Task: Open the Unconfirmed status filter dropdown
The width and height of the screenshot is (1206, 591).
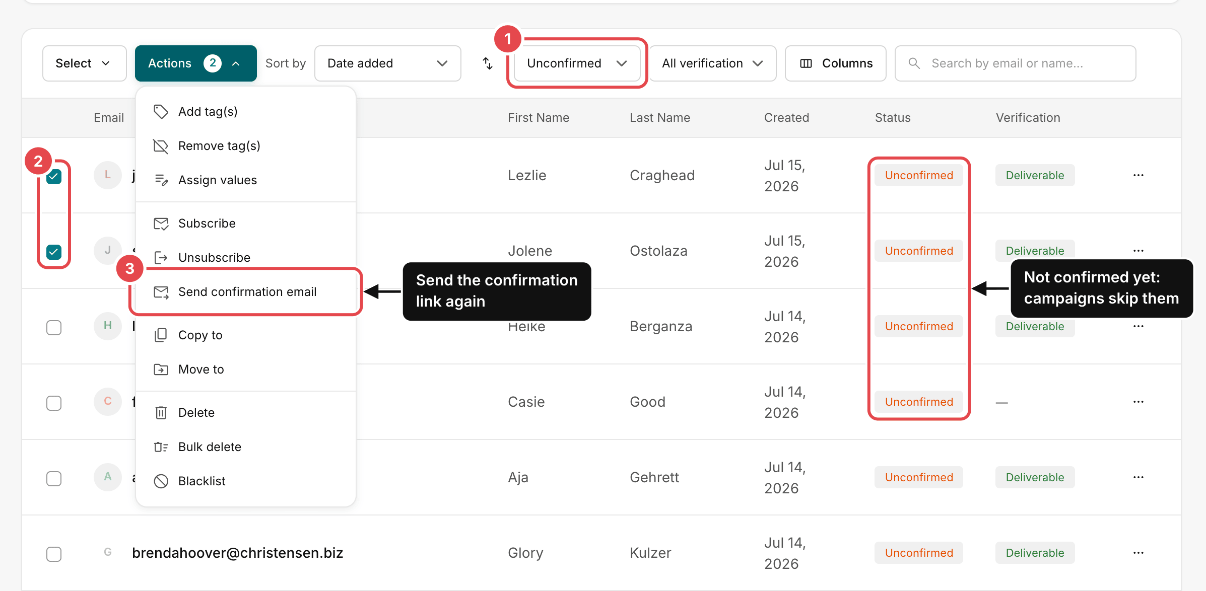Action: [x=577, y=63]
